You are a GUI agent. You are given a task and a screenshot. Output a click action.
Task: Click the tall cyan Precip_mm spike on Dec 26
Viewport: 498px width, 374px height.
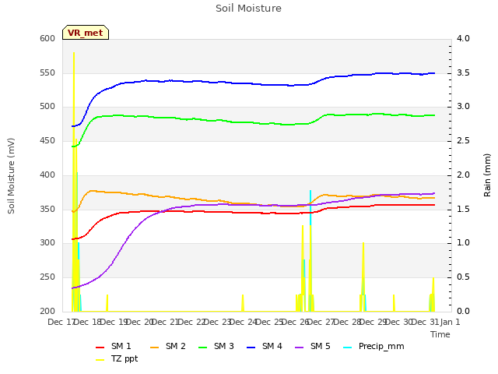coord(310,206)
